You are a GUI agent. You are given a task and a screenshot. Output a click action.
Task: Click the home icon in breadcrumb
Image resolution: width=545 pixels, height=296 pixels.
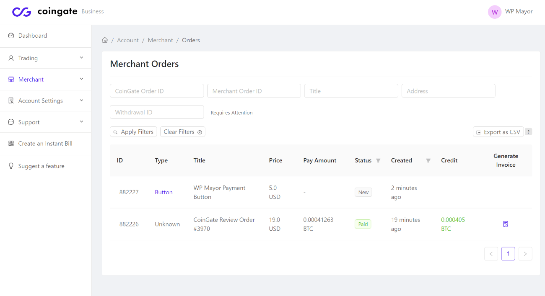[105, 40]
